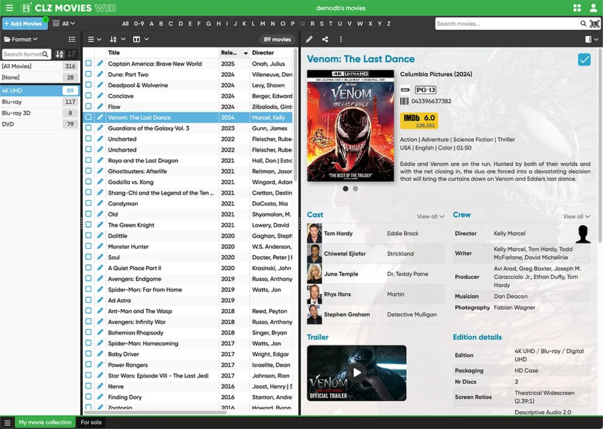This screenshot has width=603, height=429.
Task: Open the list view mode dropdown
Action: pos(95,39)
